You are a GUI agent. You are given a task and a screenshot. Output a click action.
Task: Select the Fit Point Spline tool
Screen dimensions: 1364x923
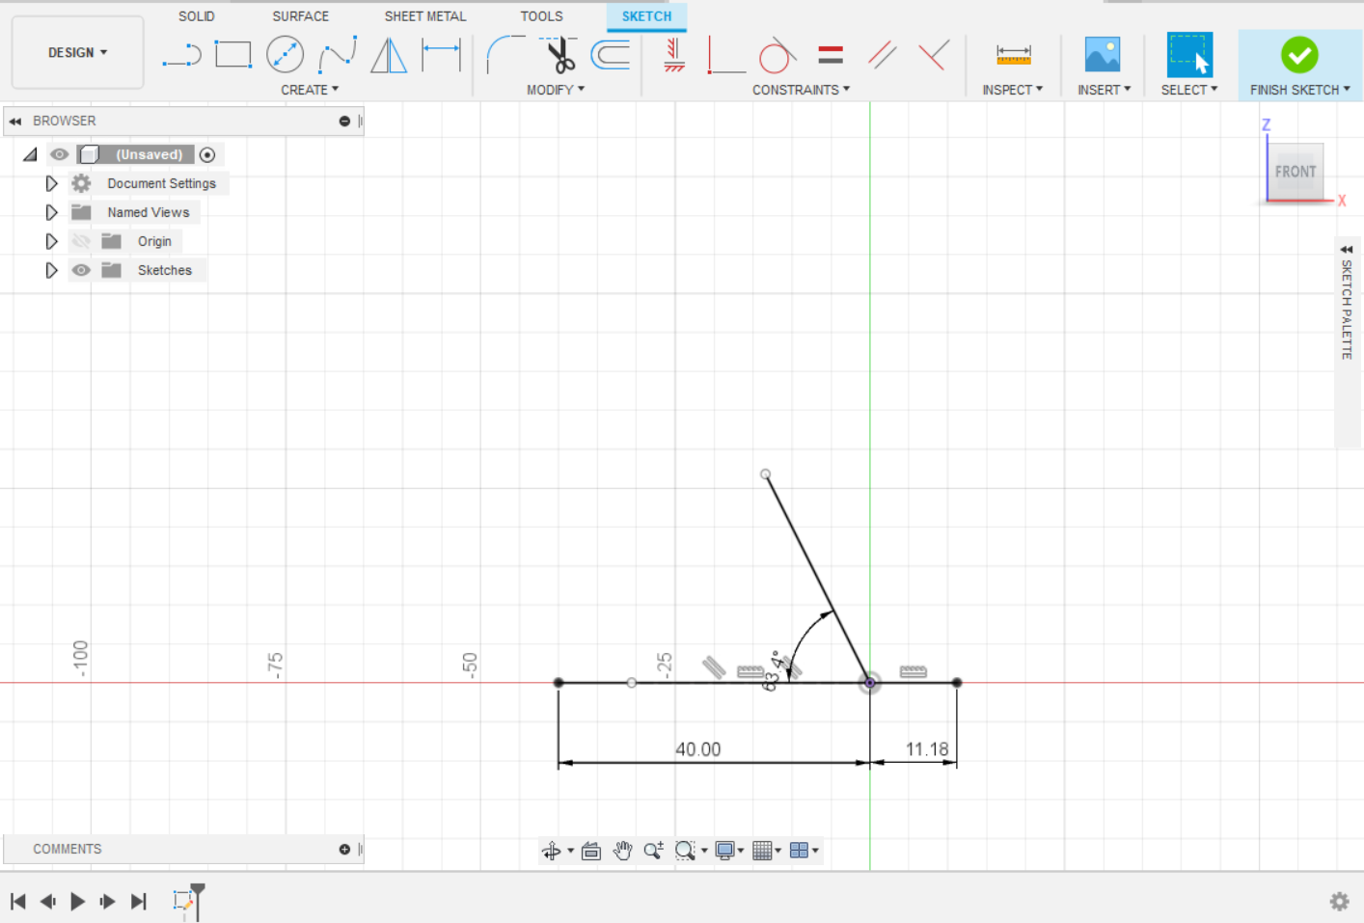point(338,55)
